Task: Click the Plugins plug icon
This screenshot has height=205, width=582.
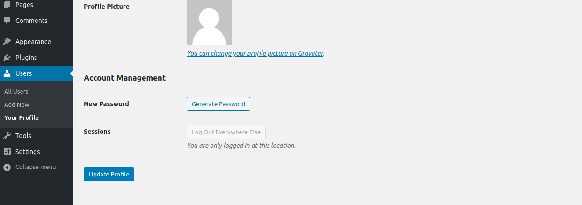Action: click(7, 58)
